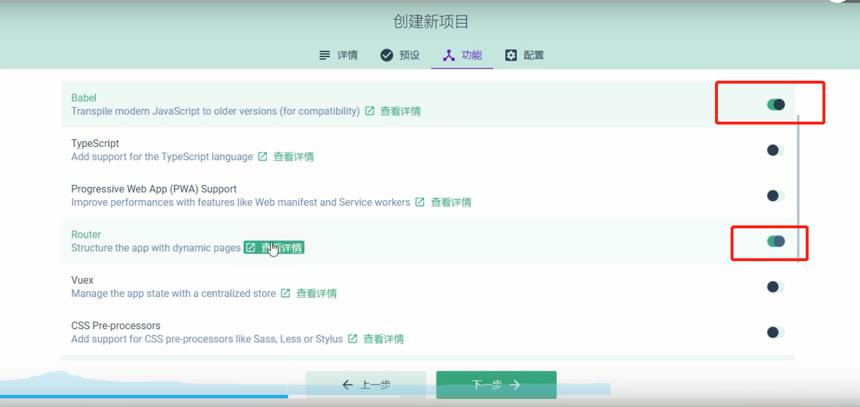Screen dimensions: 860x407
Task: Click the feature list scrollbar
Action: 799,187
